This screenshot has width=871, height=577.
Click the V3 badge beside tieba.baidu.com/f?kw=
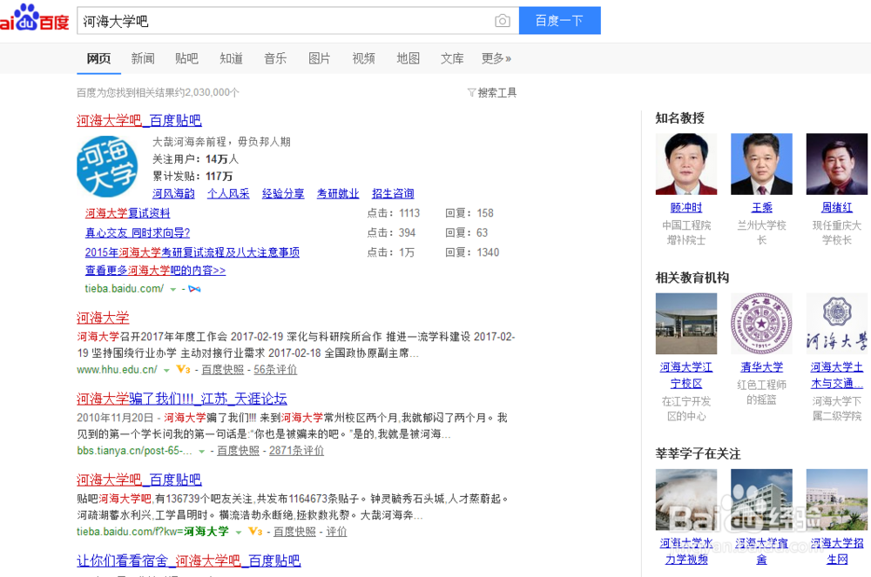[x=255, y=532]
